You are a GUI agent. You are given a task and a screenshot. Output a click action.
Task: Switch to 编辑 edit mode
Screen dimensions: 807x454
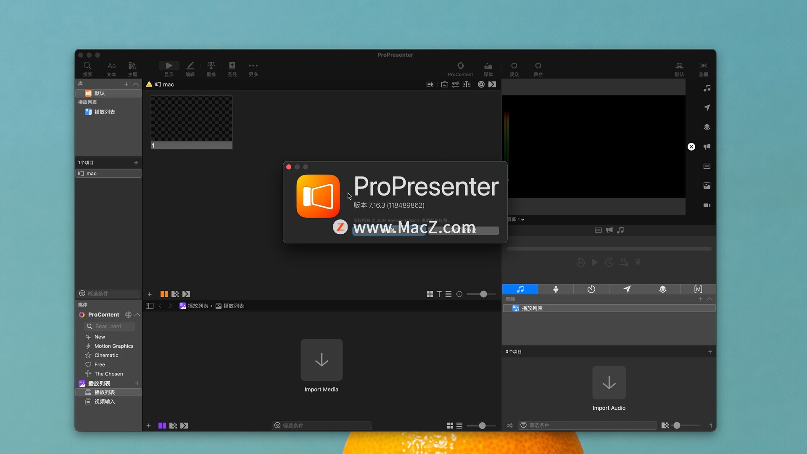pos(190,69)
